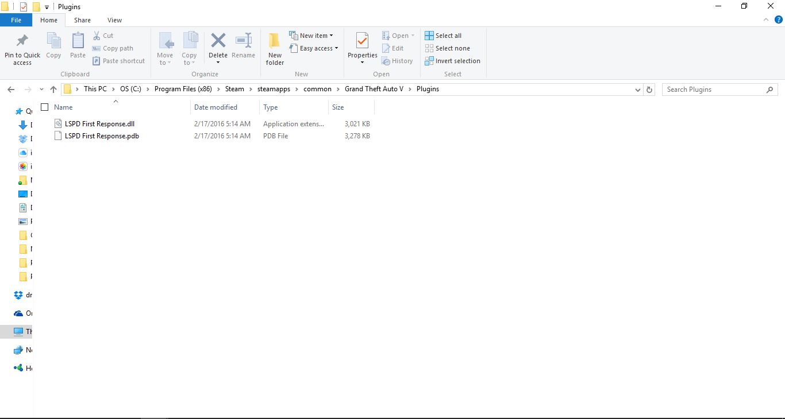Screen dimensions: 785x419
Task: Click Paste shortcut command
Action: (118, 61)
